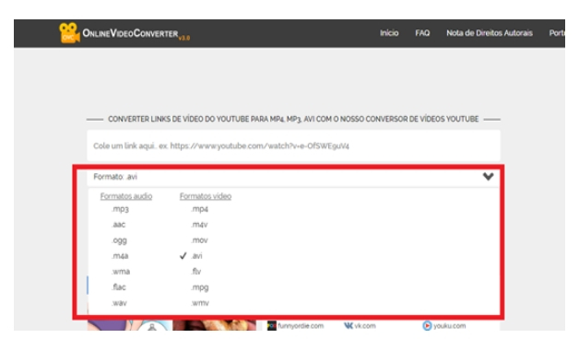Select the .mov video format

[x=199, y=240]
